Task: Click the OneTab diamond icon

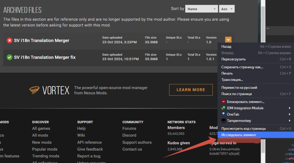Action: tap(223, 114)
